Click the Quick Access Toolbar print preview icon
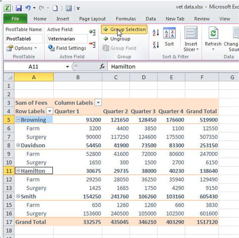This screenshot has width=239, height=238. [69, 8]
